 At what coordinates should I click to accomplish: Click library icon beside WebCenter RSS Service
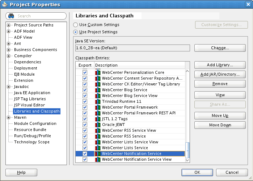click(x=98, y=136)
